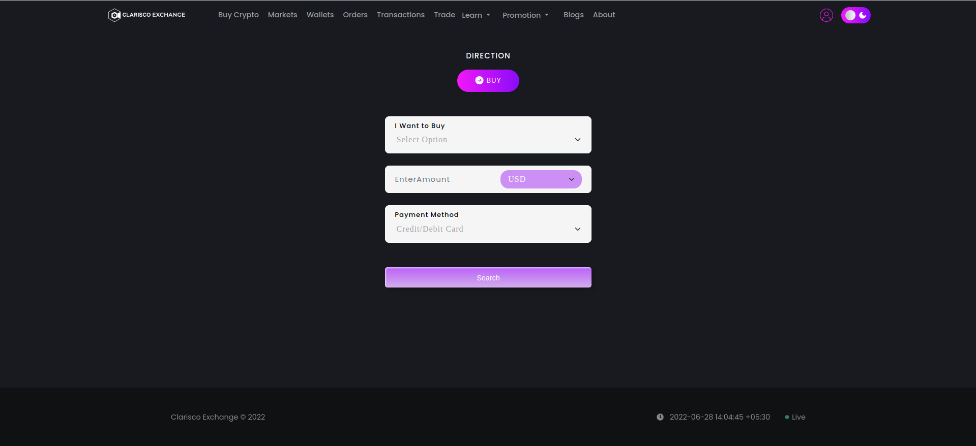Expand the Learn dropdown menu
The image size is (976, 446).
pyautogui.click(x=476, y=15)
